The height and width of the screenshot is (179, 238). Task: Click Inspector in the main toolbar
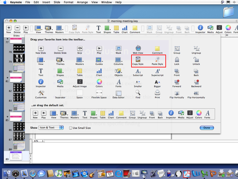200,29
